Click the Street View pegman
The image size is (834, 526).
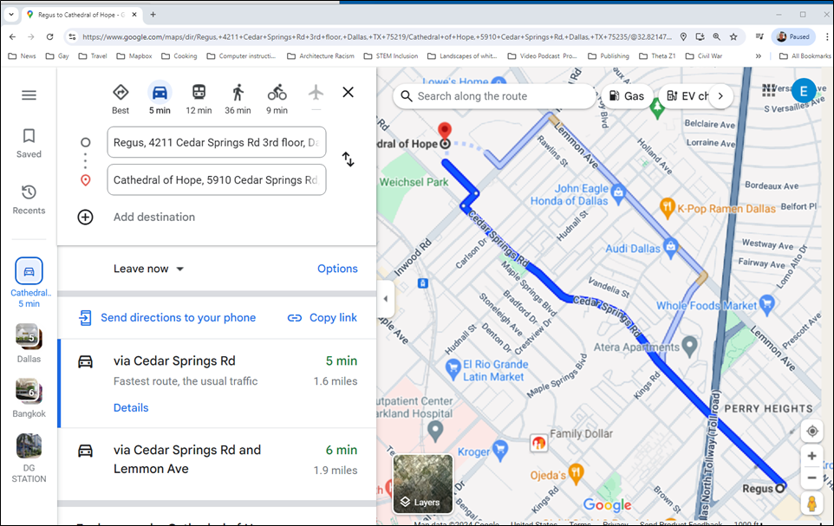tap(811, 503)
